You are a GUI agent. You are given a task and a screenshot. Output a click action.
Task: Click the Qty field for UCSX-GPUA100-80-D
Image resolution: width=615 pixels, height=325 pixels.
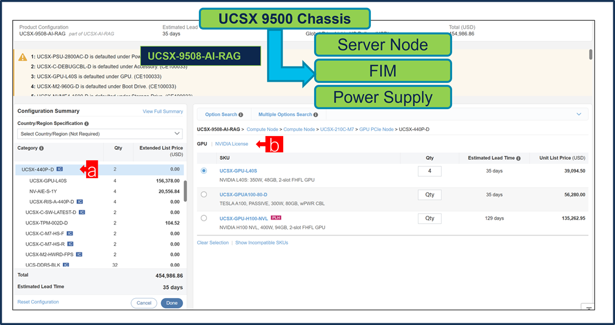[430, 195]
